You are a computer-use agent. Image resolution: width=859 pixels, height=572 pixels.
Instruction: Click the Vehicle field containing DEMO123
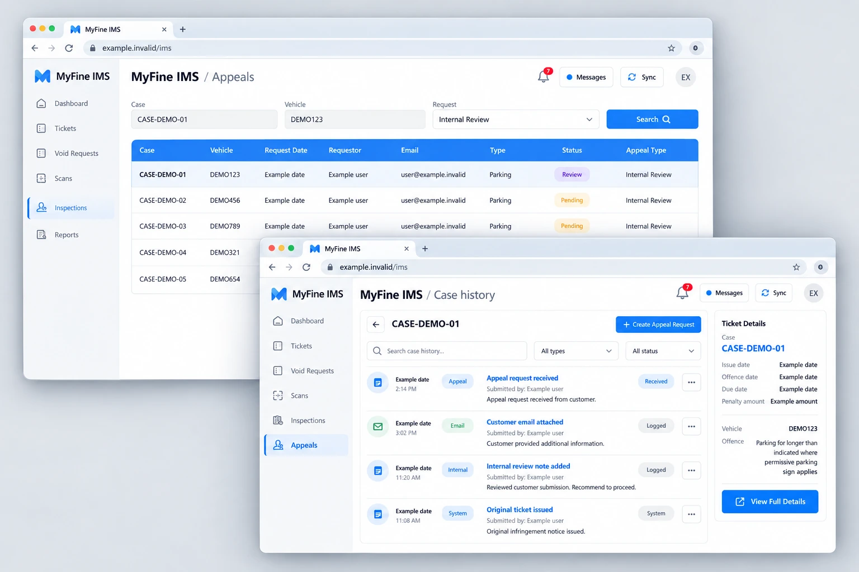[x=355, y=120]
